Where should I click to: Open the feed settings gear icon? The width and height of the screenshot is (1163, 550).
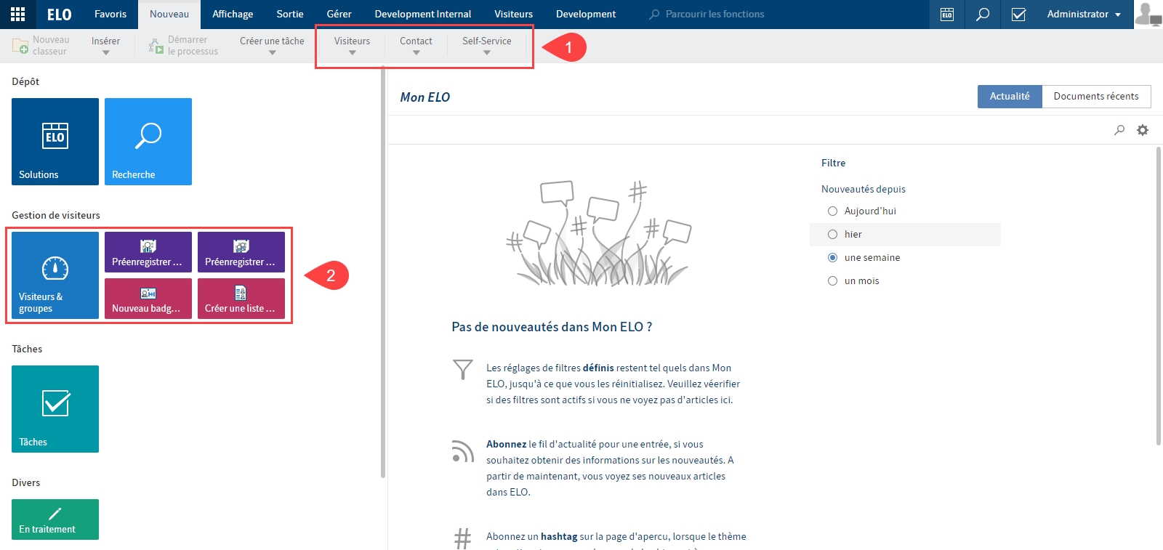1143,130
